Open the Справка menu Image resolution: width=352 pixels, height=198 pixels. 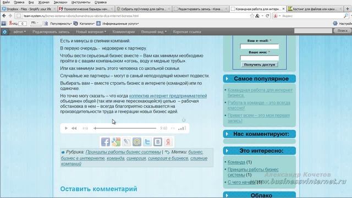click(100, 2)
